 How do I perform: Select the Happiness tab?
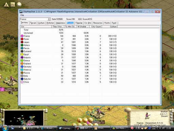pyautogui.click(x=60, y=23)
